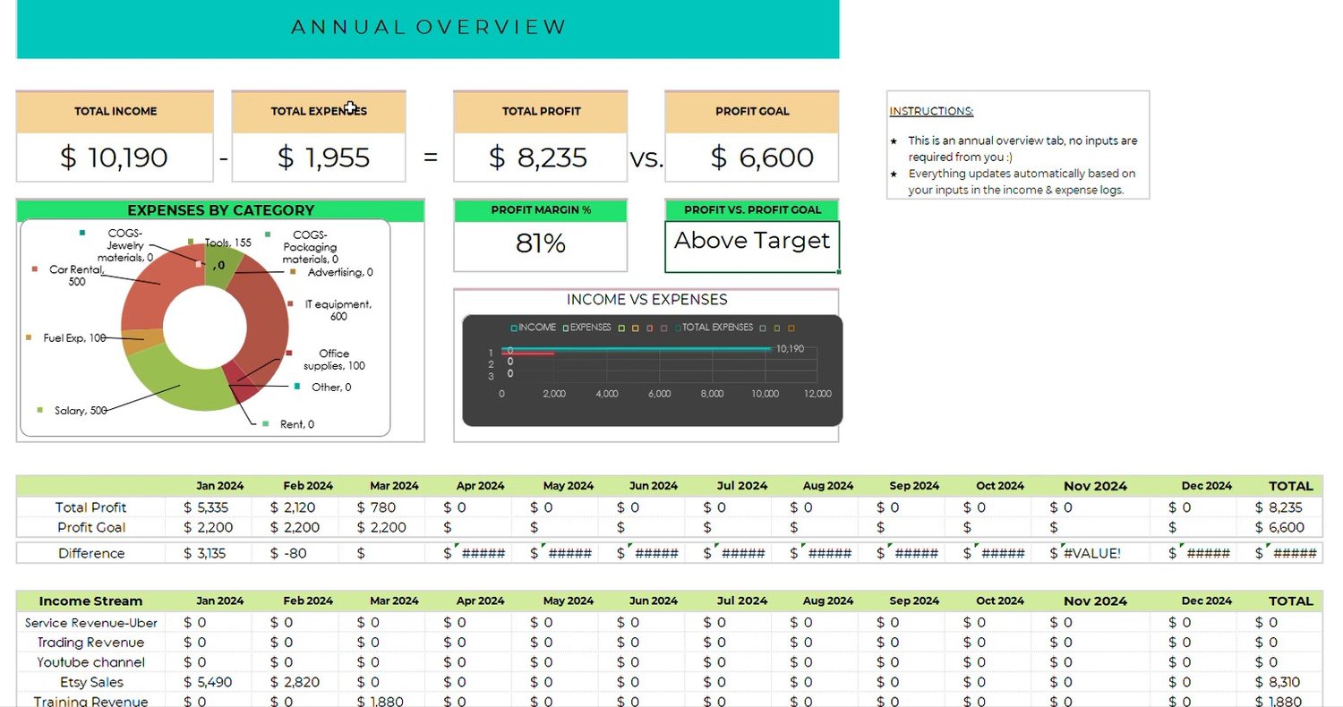The width and height of the screenshot is (1343, 707).
Task: Click the PROFIT MARGIN % header
Action: point(541,210)
